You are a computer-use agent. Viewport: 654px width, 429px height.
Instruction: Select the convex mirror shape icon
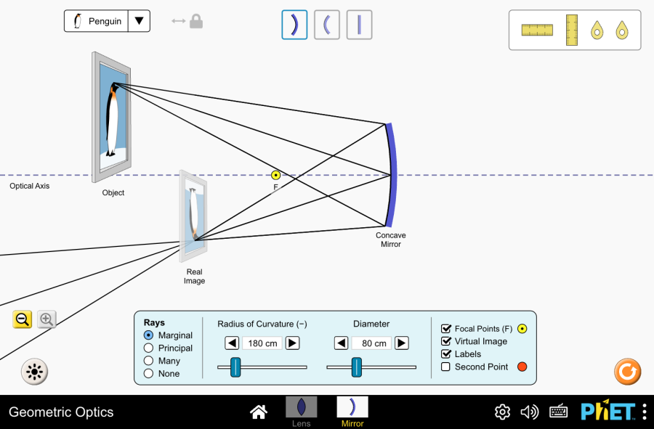coord(327,25)
